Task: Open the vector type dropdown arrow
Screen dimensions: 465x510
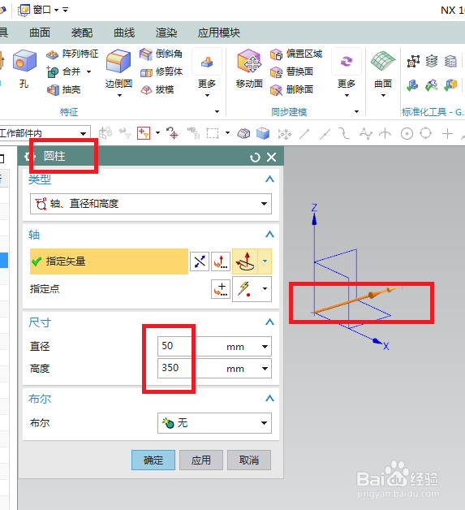Action: coord(265,261)
